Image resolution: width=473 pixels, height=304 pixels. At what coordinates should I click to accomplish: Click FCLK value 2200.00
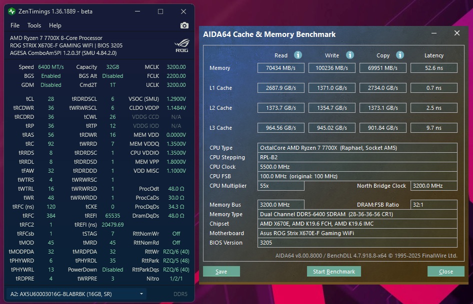click(x=176, y=76)
